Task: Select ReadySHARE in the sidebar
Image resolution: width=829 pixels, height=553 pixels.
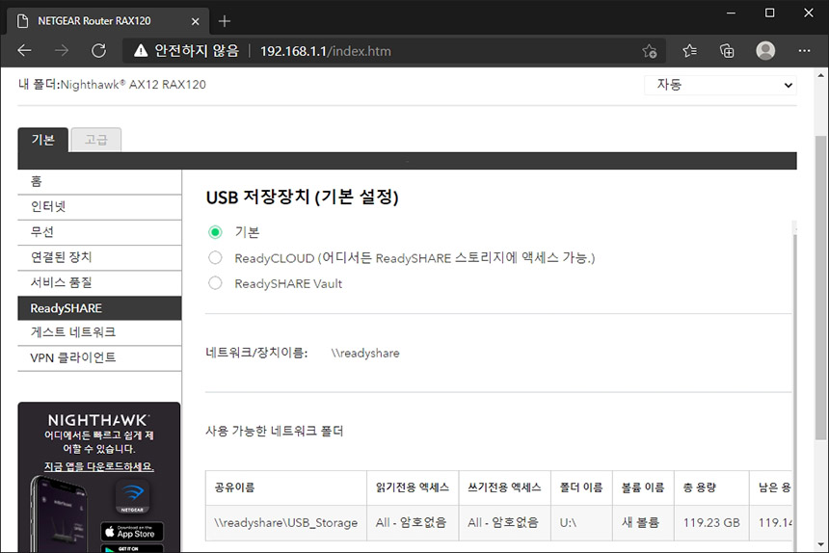Action: (x=99, y=308)
